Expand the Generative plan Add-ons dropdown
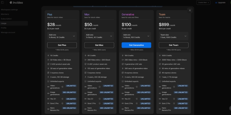This screenshot has width=231, height=115. [x=136, y=36]
